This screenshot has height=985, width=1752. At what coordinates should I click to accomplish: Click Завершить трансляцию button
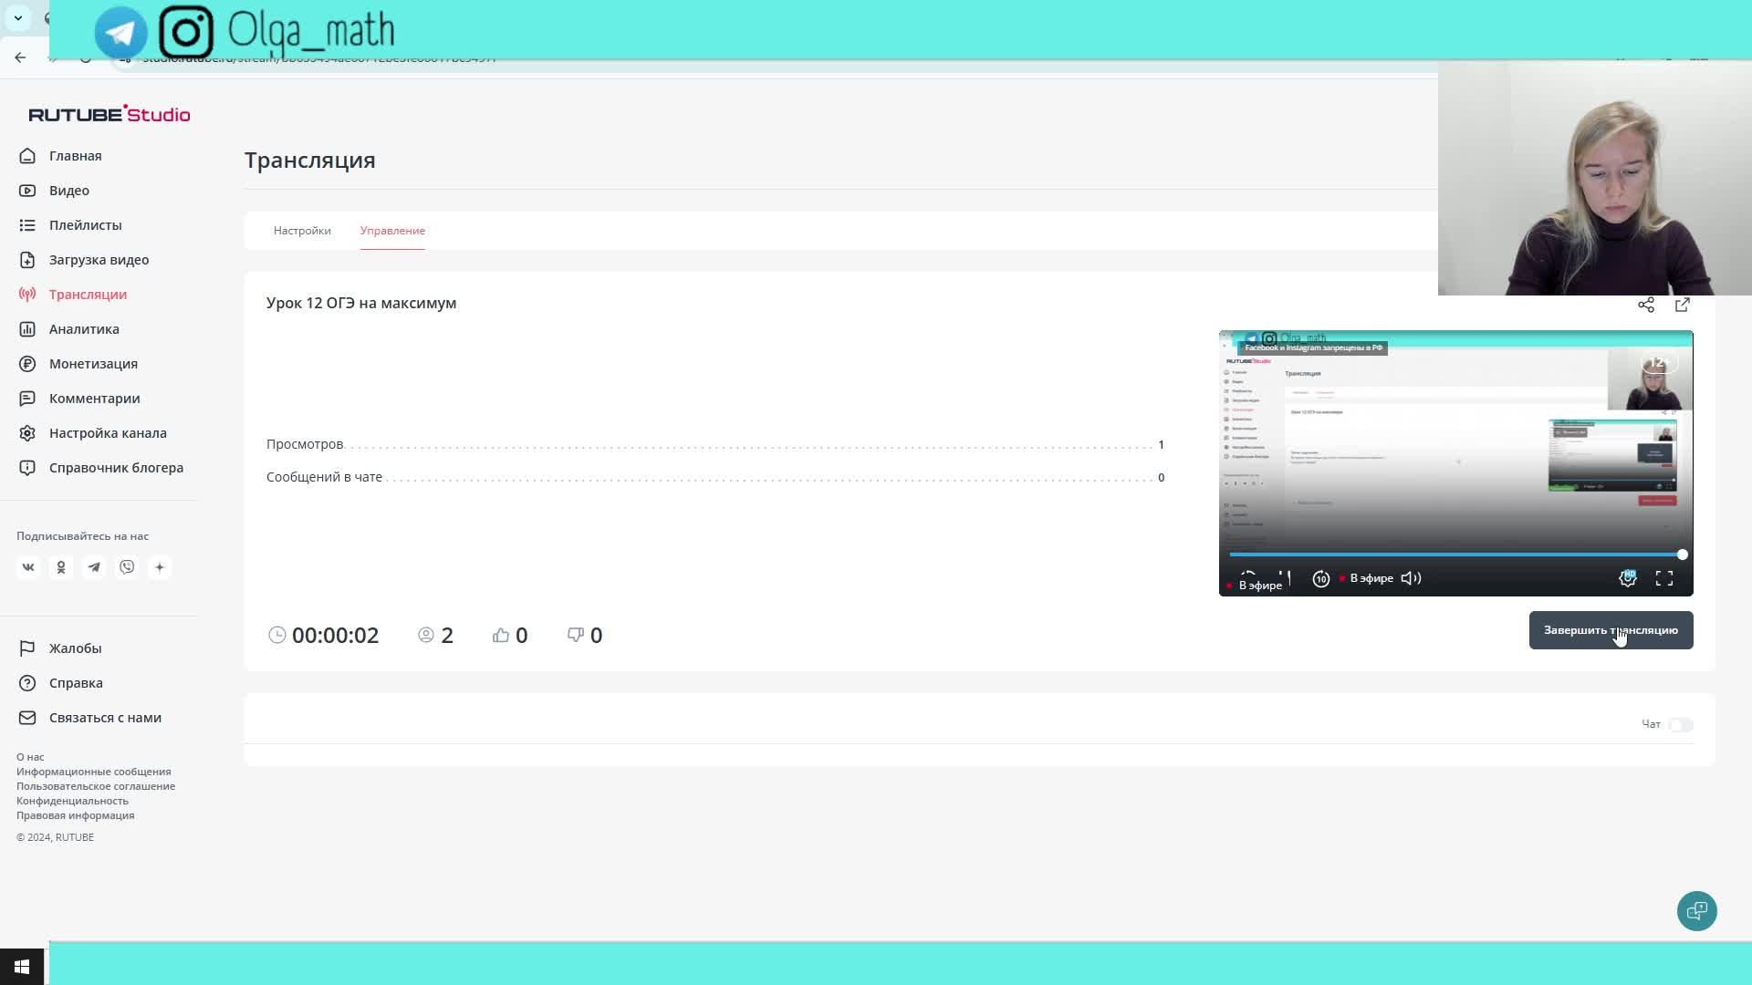pos(1611,630)
